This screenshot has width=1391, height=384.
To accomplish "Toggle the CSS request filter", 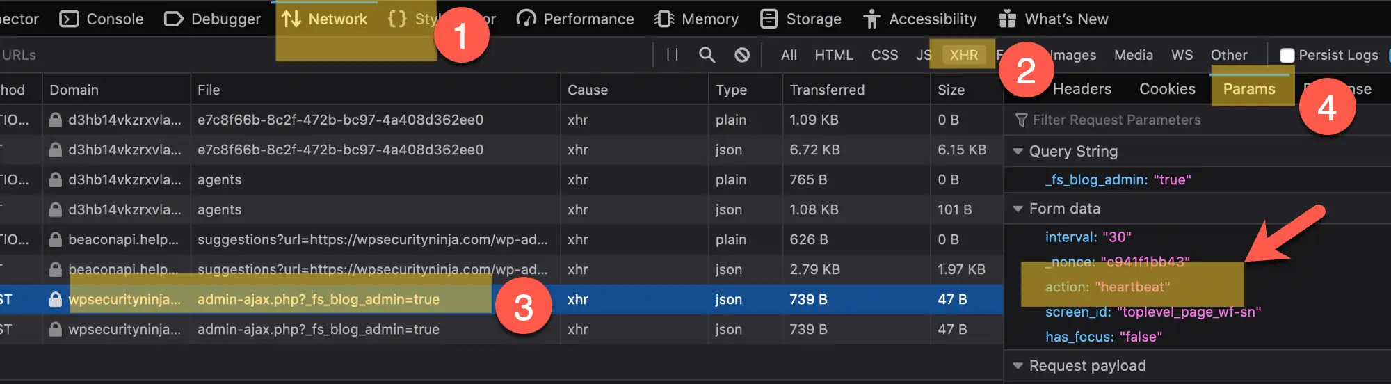I will pyautogui.click(x=885, y=55).
